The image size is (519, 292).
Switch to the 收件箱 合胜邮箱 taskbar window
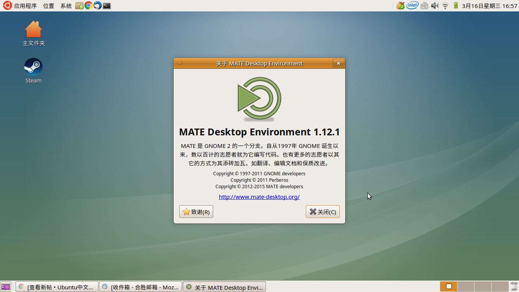pyautogui.click(x=141, y=287)
